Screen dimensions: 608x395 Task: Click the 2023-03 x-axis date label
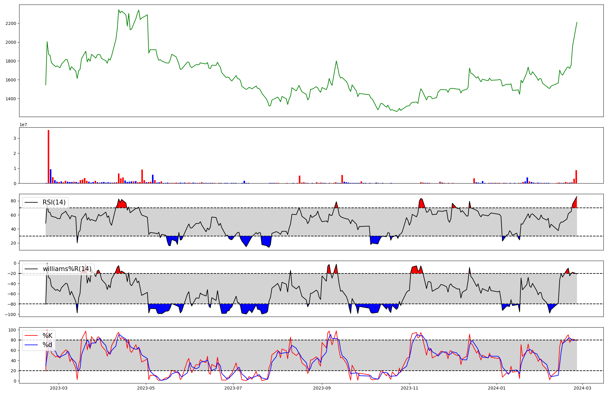point(59,388)
